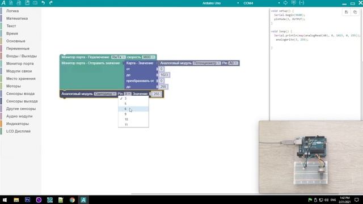Open the RxTx dropdown in the serial connect block
The image size is (363, 204).
(x=119, y=57)
